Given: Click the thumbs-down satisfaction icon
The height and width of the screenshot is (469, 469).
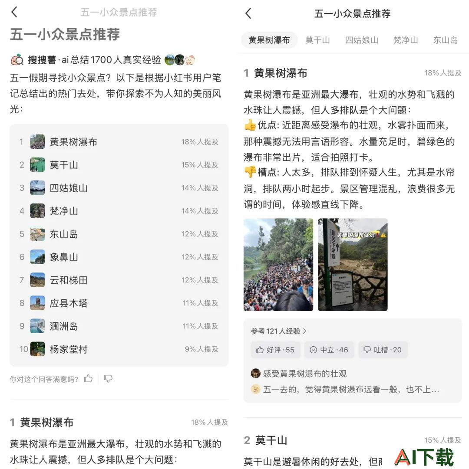Looking at the screenshot, I should [108, 379].
